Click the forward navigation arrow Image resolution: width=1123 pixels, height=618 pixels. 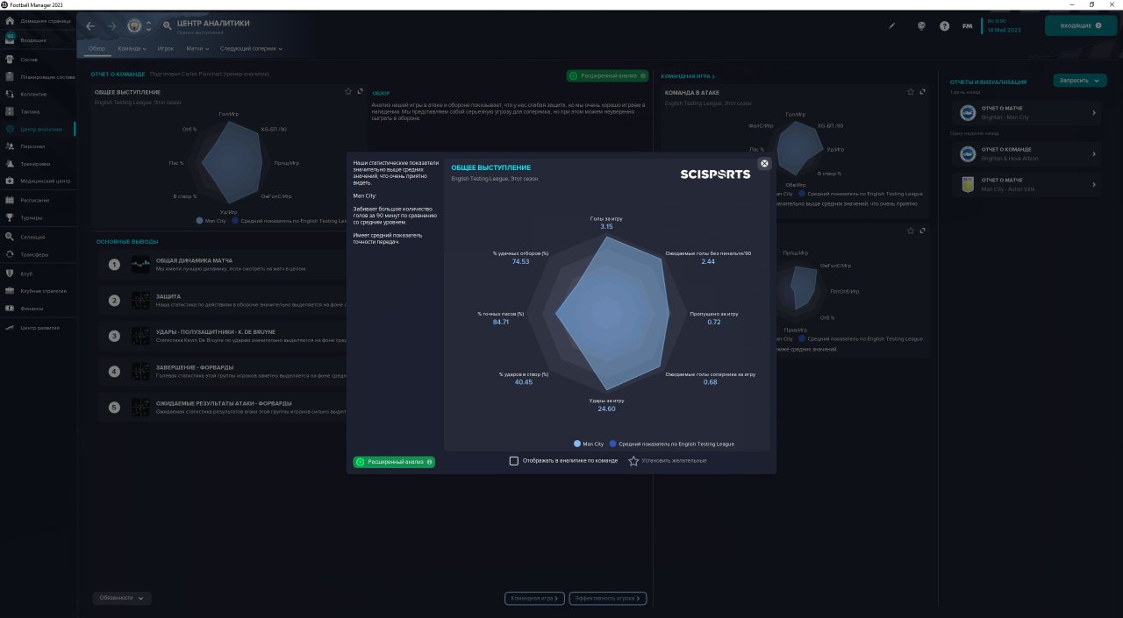tap(111, 25)
